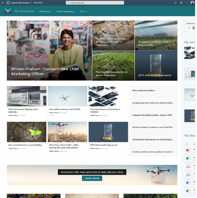This screenshot has height=198, width=197.
Task: Open Singapore building update hero tile
Action: click(156, 36)
